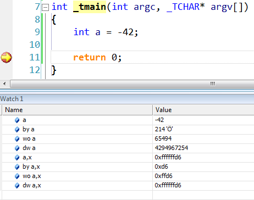Image resolution: width=254 pixels, height=200 pixels.
Task: Select the watch expression 'by a,x'
Action: (x=31, y=167)
